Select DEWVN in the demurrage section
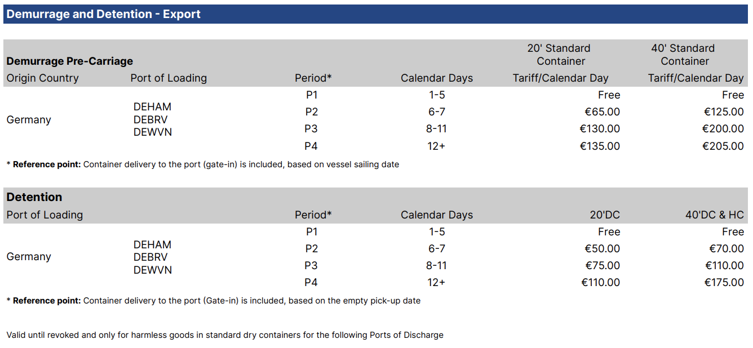This screenshot has height=348, width=753. point(153,132)
